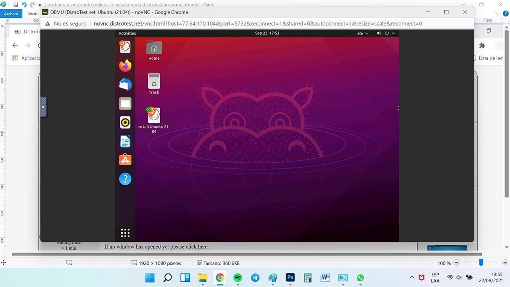Show Applications grid at dock bottom
Viewport: 510px width, 287px height.
tap(125, 233)
